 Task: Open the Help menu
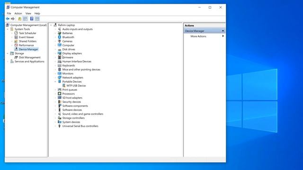[x=37, y=14]
